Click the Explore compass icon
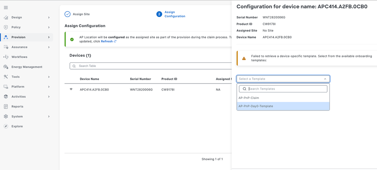The image size is (377, 170). point(6,126)
